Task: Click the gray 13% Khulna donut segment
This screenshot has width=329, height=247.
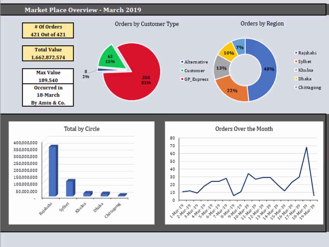Action: tap(221, 68)
